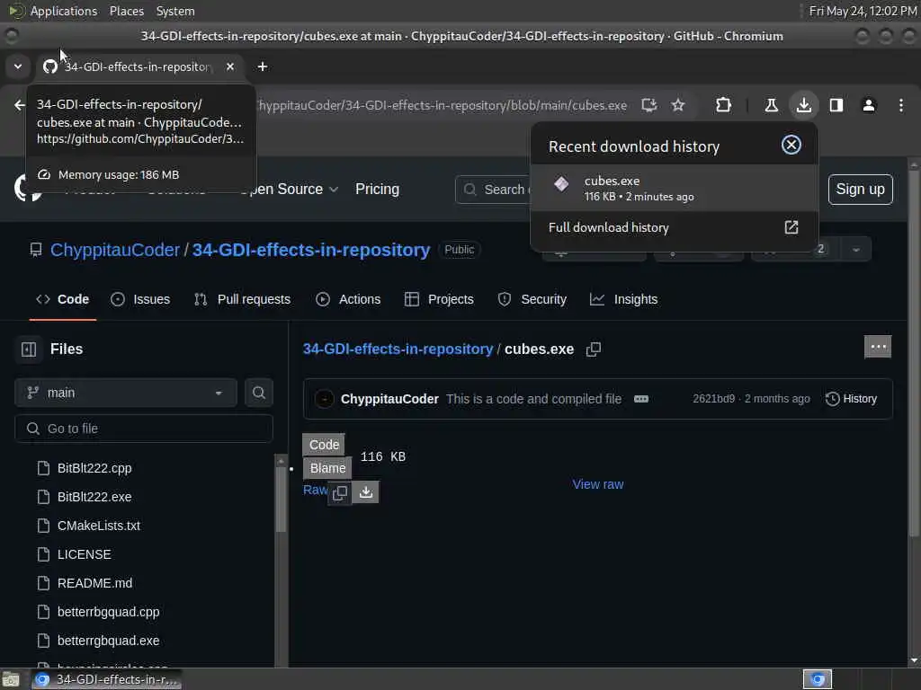
Task: Open ChyppitauCoder commit author link
Action: pos(389,399)
